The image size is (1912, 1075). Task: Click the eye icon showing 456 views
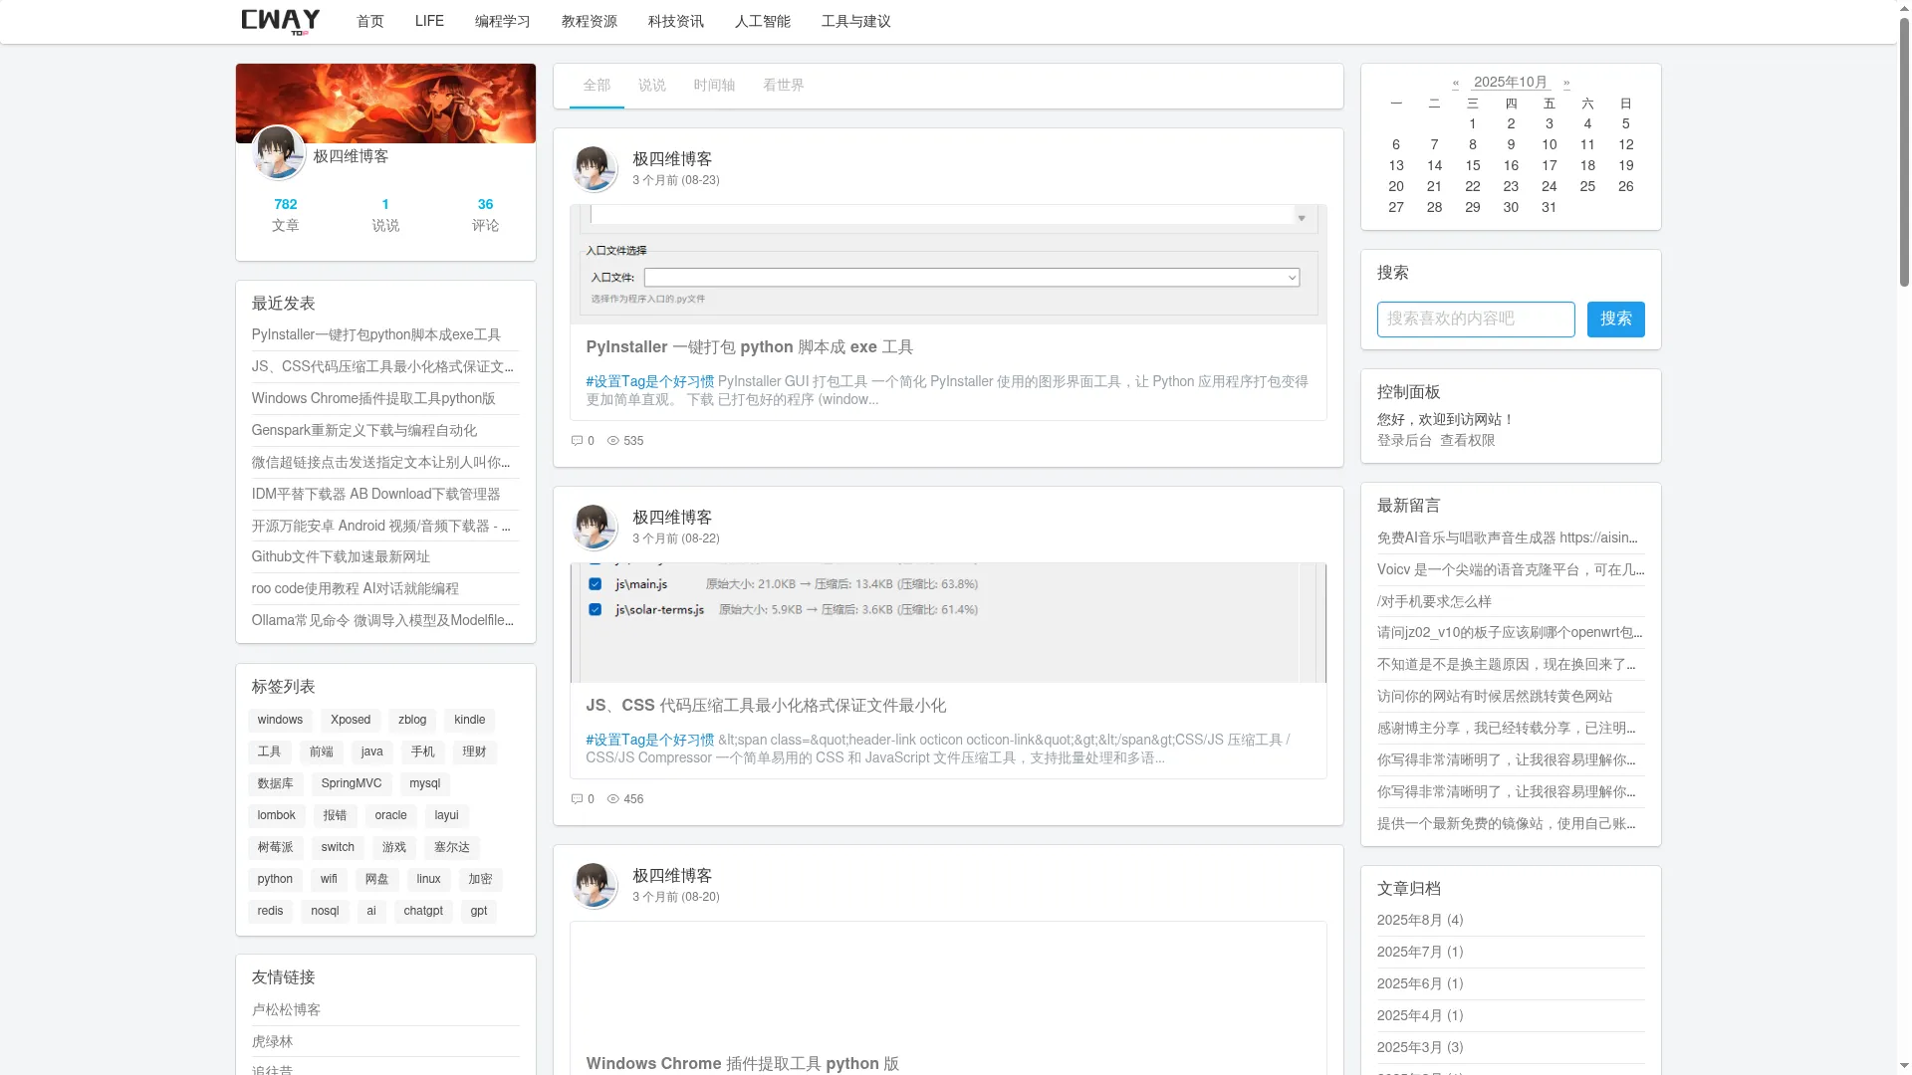coord(613,798)
